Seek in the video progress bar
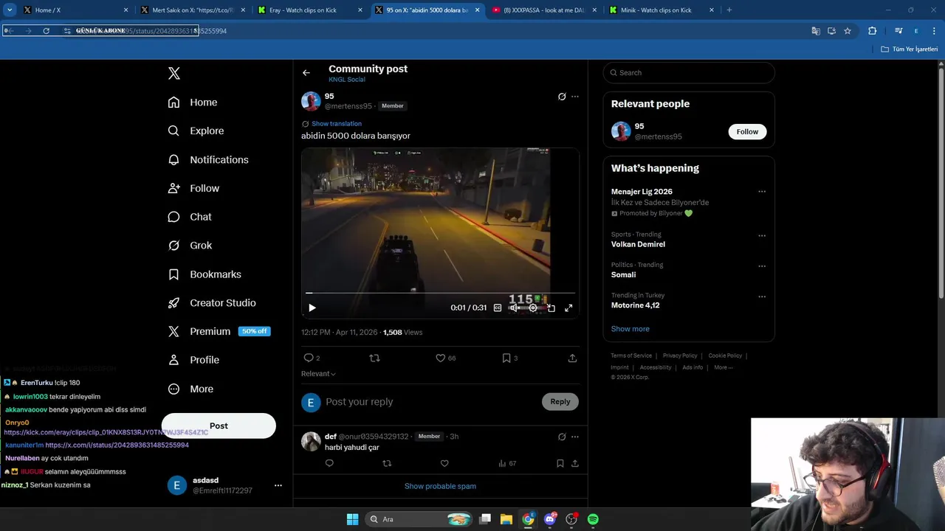Screen dimensions: 945x531 point(440,293)
